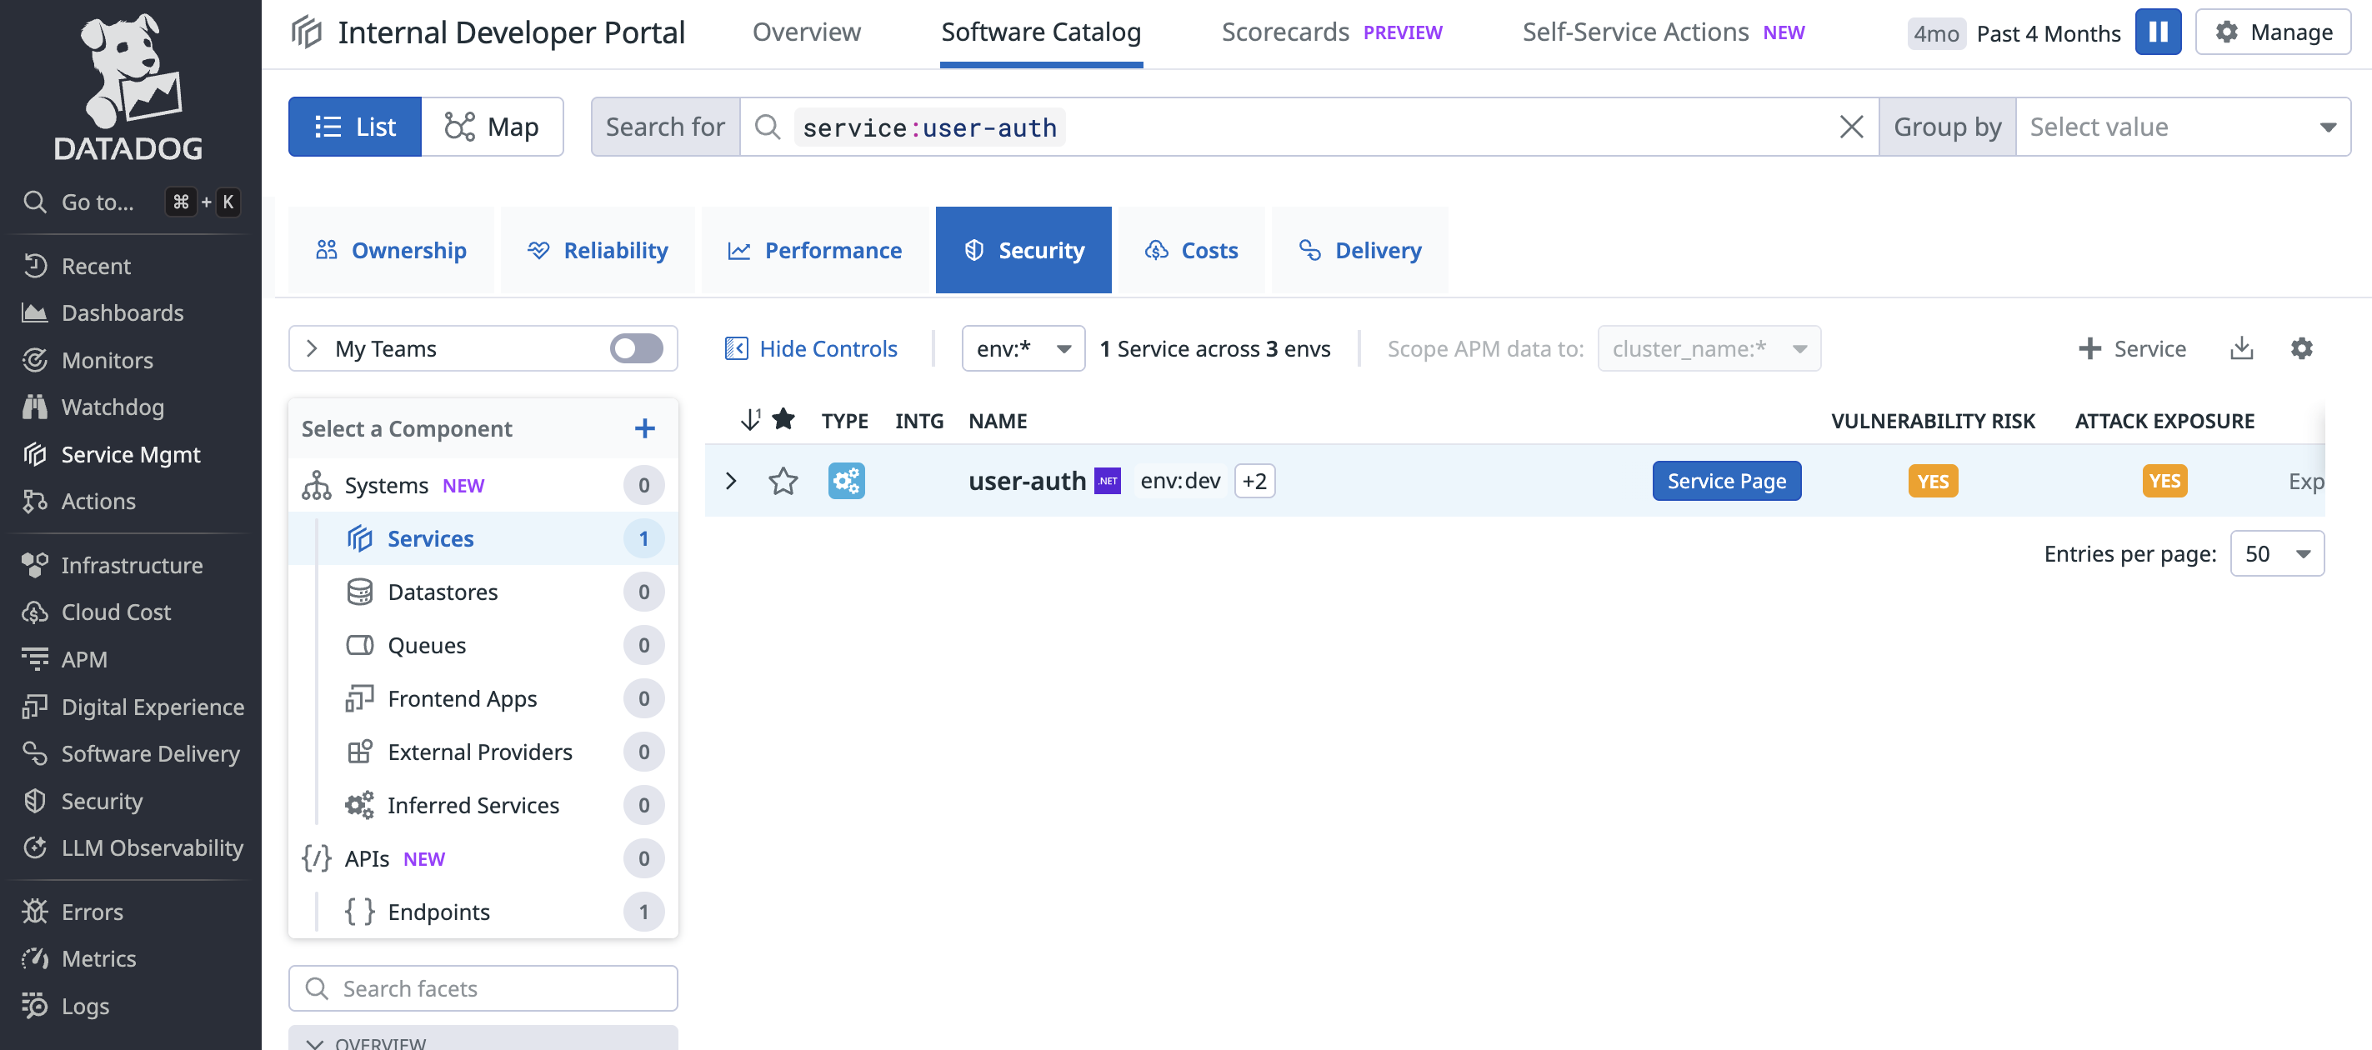Image resolution: width=2372 pixels, height=1050 pixels.
Task: Open table settings gear icon
Action: pyautogui.click(x=2301, y=348)
